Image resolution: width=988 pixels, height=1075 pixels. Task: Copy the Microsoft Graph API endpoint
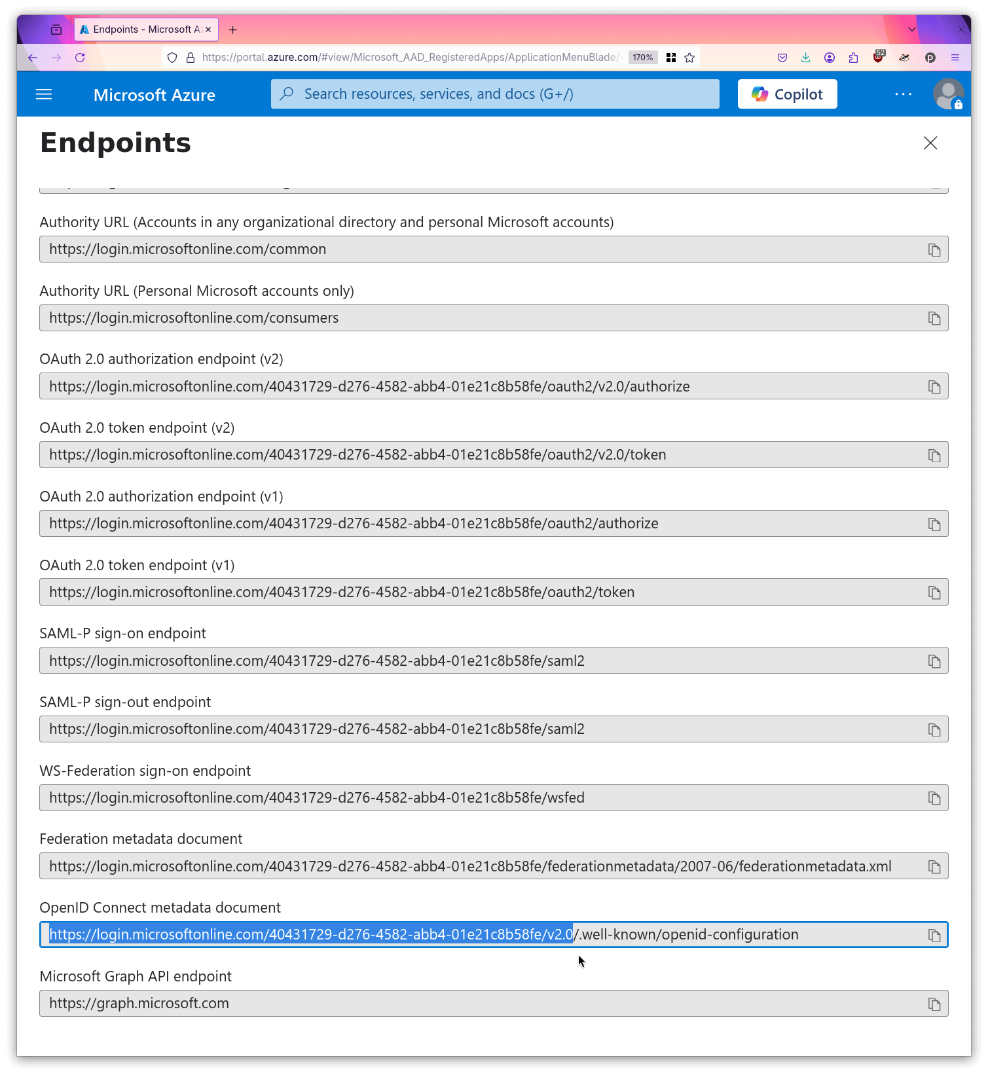coord(934,1003)
